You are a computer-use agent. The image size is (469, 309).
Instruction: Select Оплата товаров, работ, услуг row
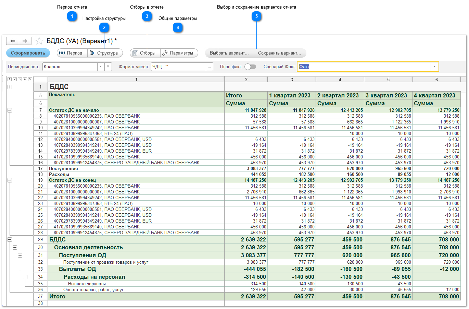[x=136, y=289]
